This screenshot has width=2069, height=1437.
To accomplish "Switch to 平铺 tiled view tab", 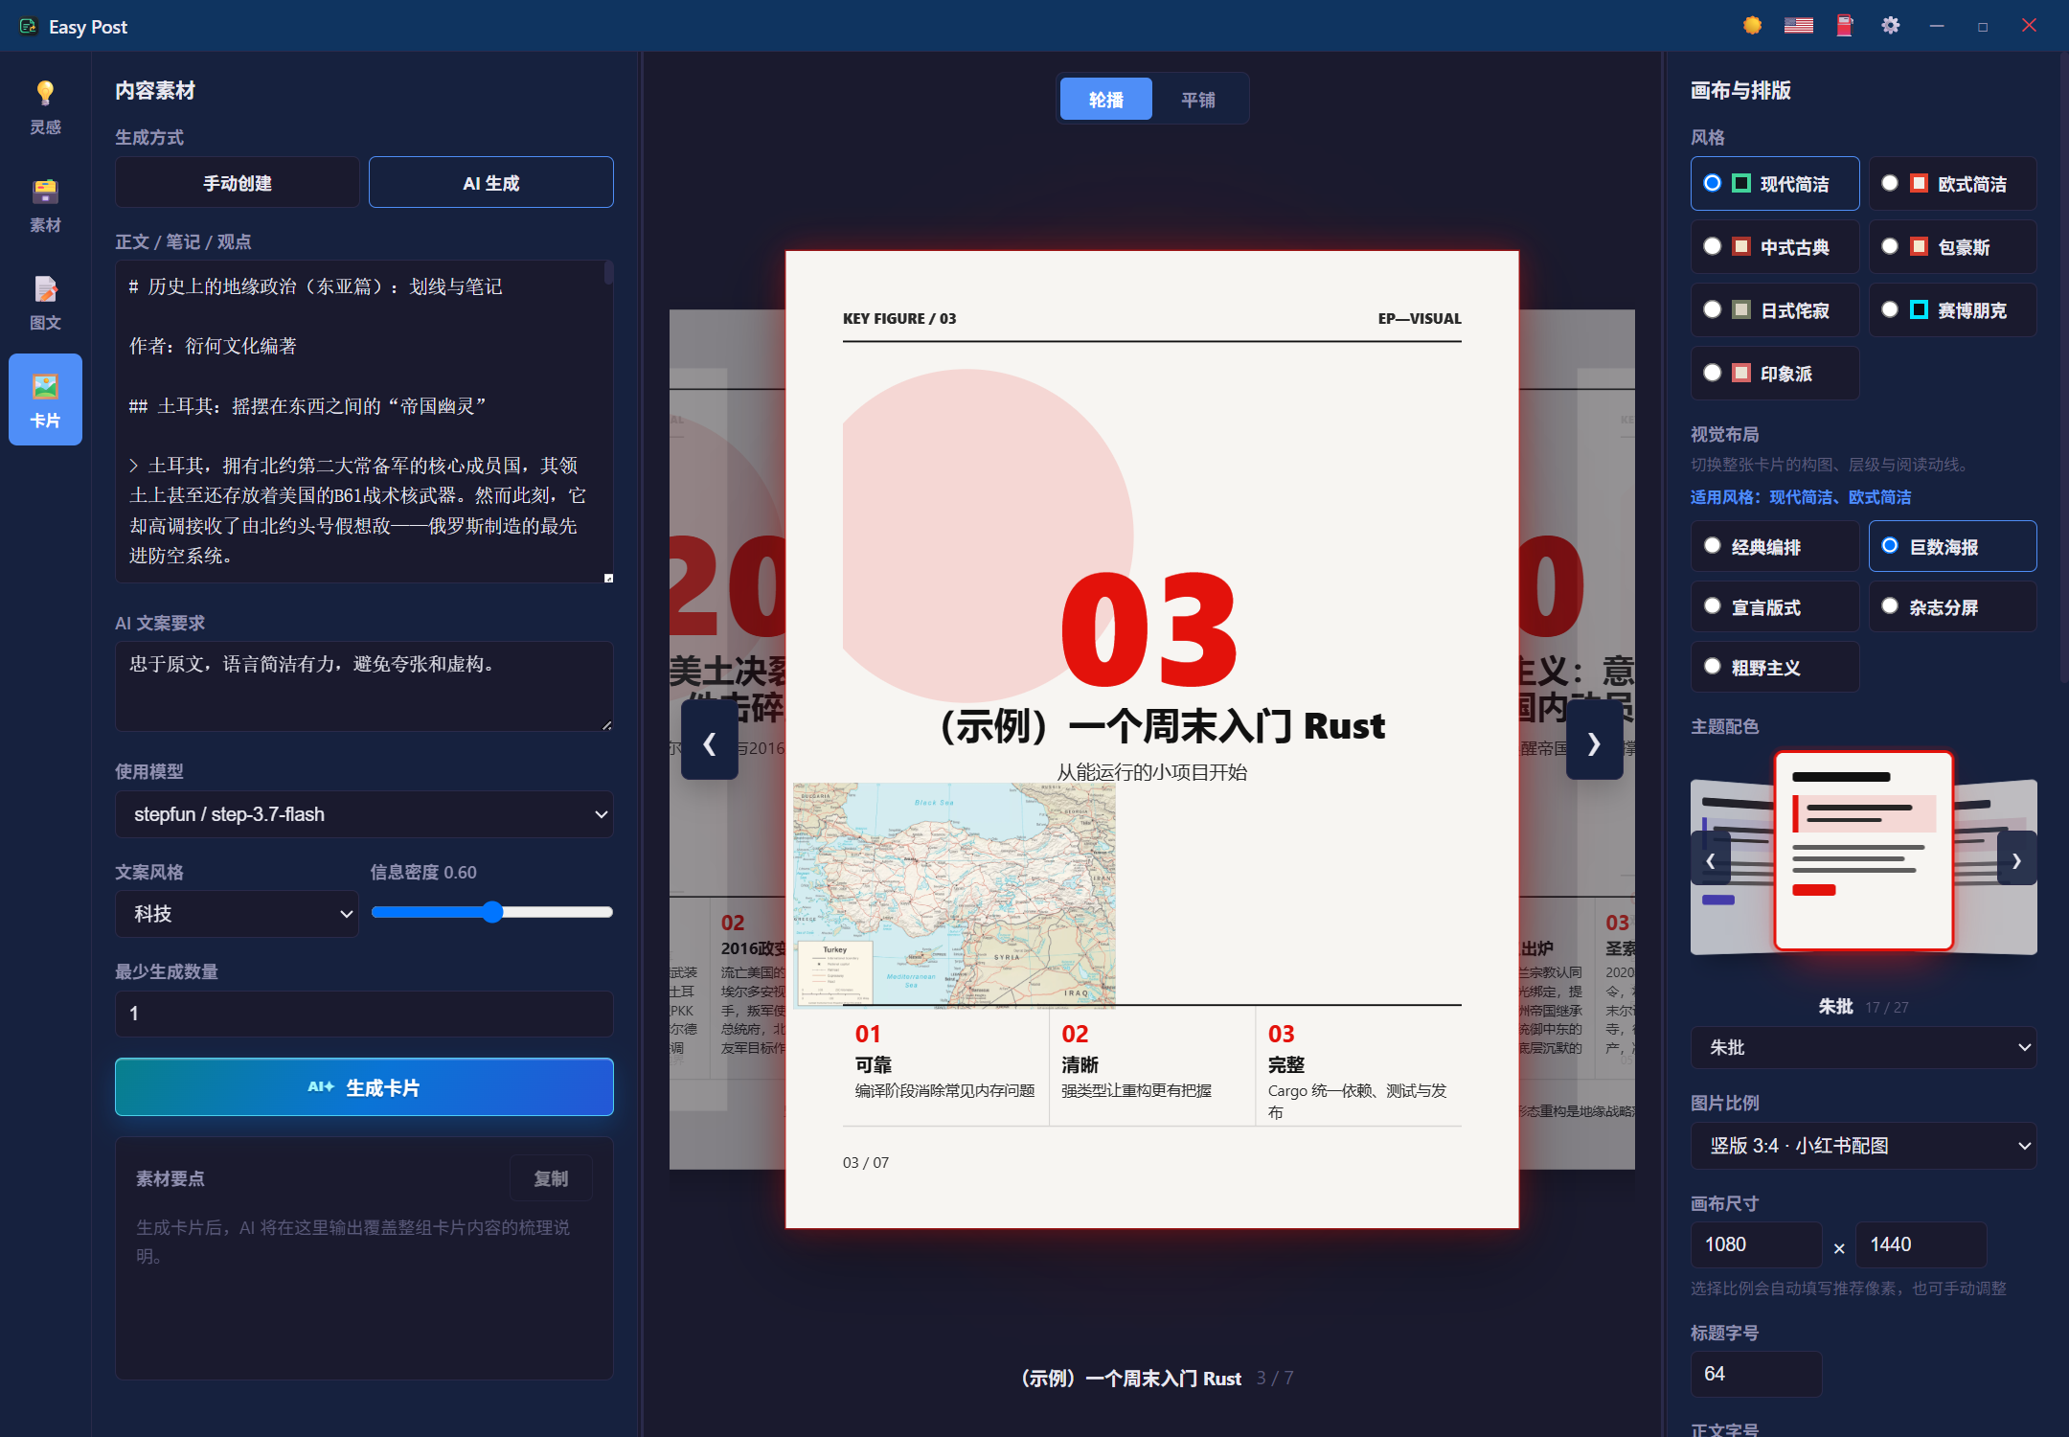I will point(1197,99).
